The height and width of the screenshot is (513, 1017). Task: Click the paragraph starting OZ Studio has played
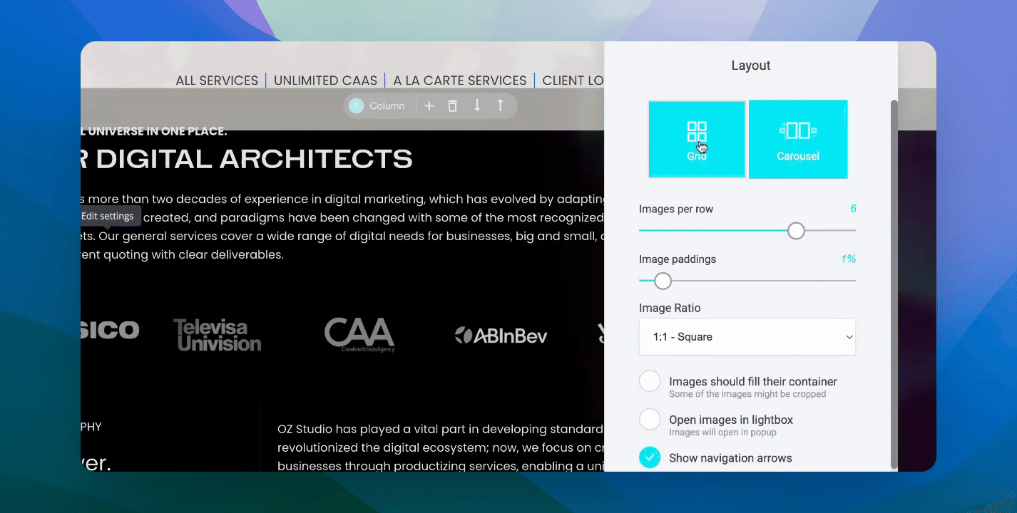click(x=441, y=447)
